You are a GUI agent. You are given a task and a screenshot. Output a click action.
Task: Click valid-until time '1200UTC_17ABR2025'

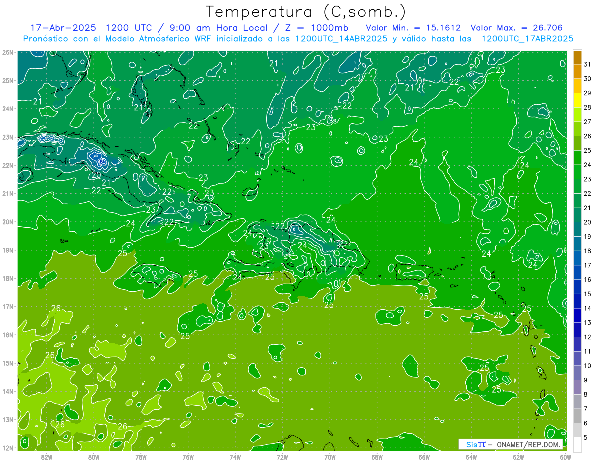click(527, 39)
